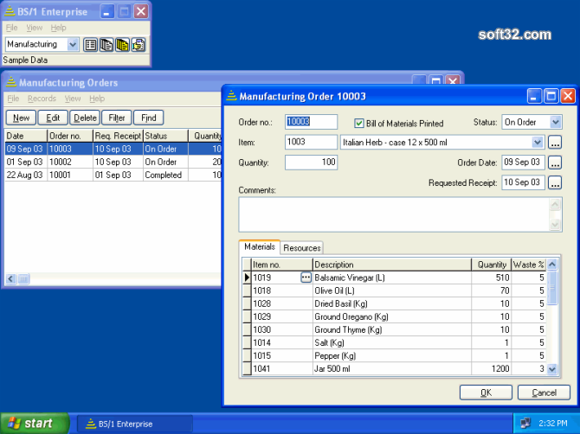Click Cancel in Manufacturing Order dialog
The image size is (580, 434).
pos(544,393)
